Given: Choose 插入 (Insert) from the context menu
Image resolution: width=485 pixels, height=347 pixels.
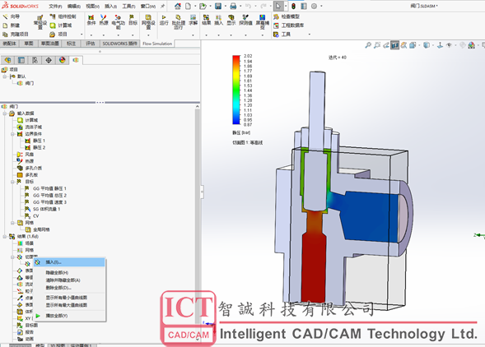Looking at the screenshot, I should pyautogui.click(x=69, y=262).
